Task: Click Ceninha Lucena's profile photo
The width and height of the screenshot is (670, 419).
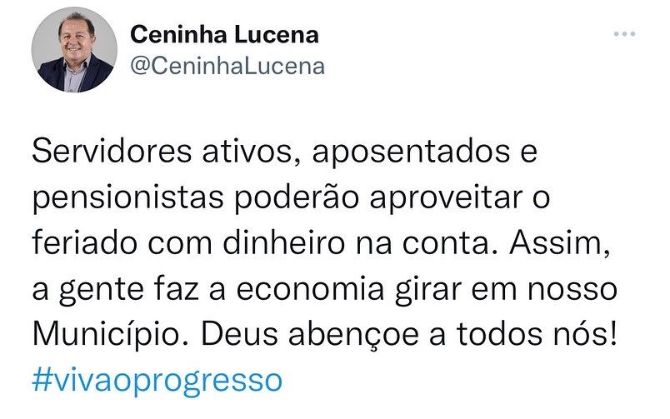Action: [x=73, y=50]
